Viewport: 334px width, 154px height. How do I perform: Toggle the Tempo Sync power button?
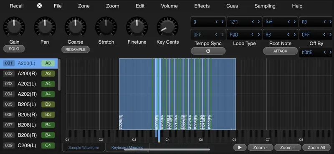[208, 51]
